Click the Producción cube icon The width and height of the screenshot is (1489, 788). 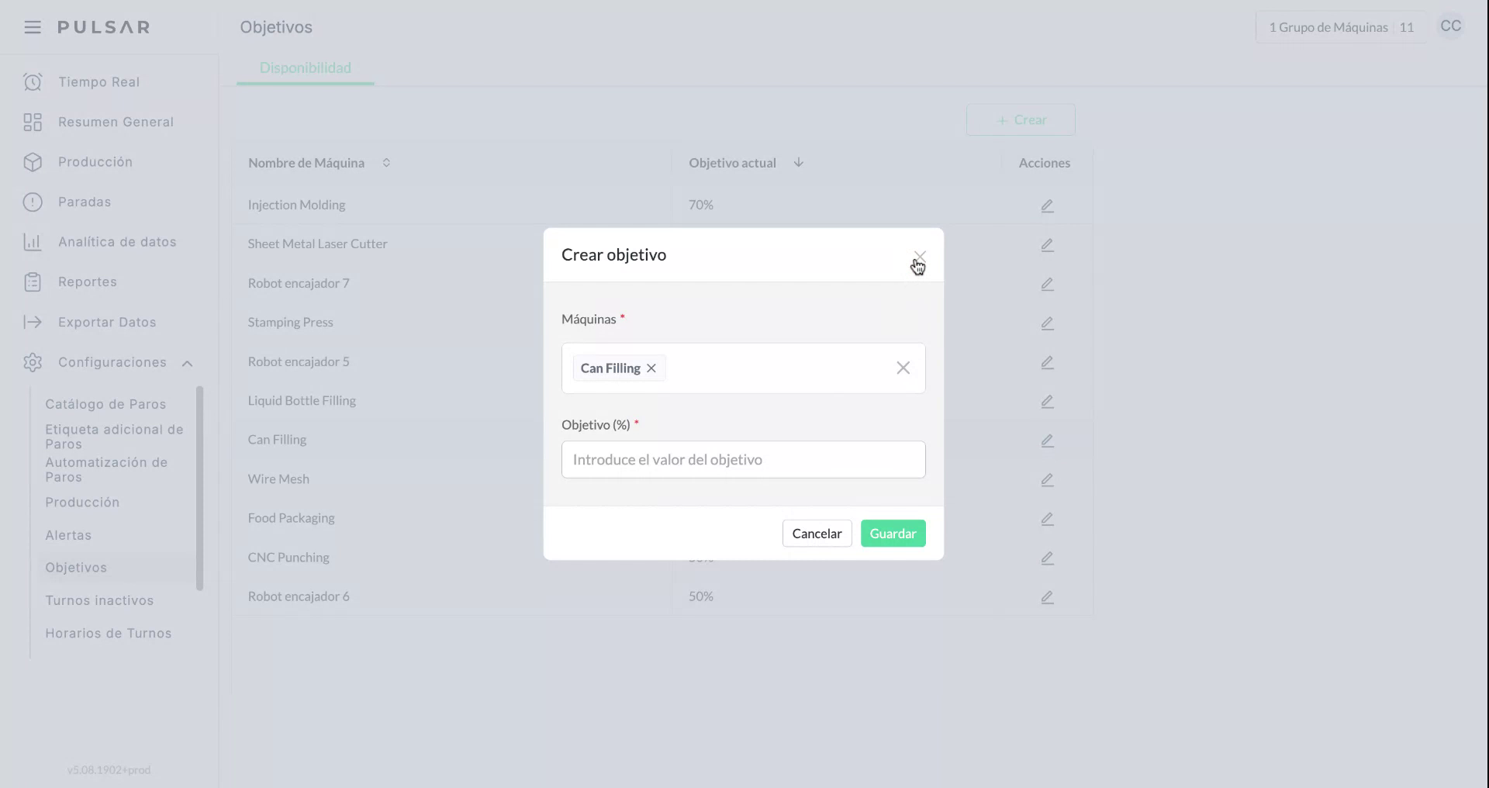pyautogui.click(x=32, y=161)
